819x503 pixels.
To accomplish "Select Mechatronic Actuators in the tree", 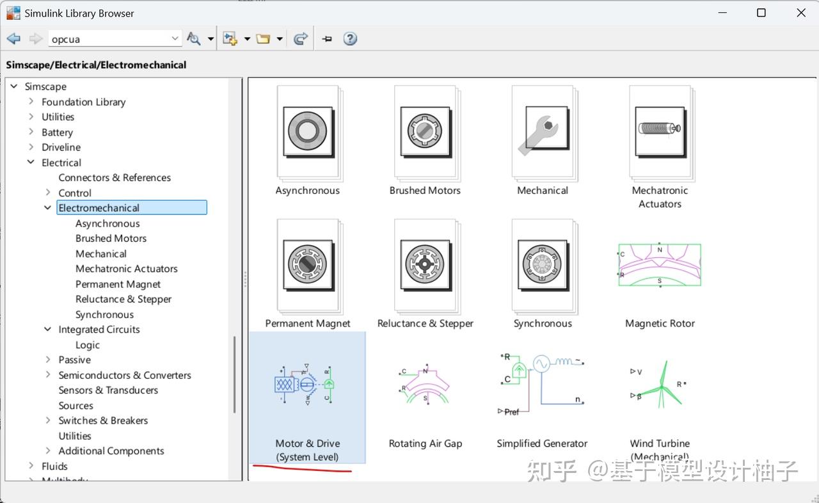I will 127,269.
